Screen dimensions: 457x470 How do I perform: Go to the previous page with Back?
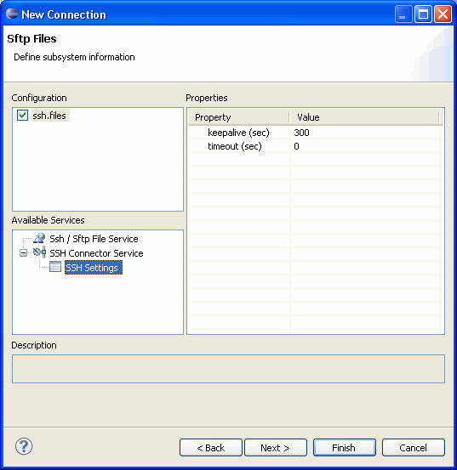coord(211,448)
